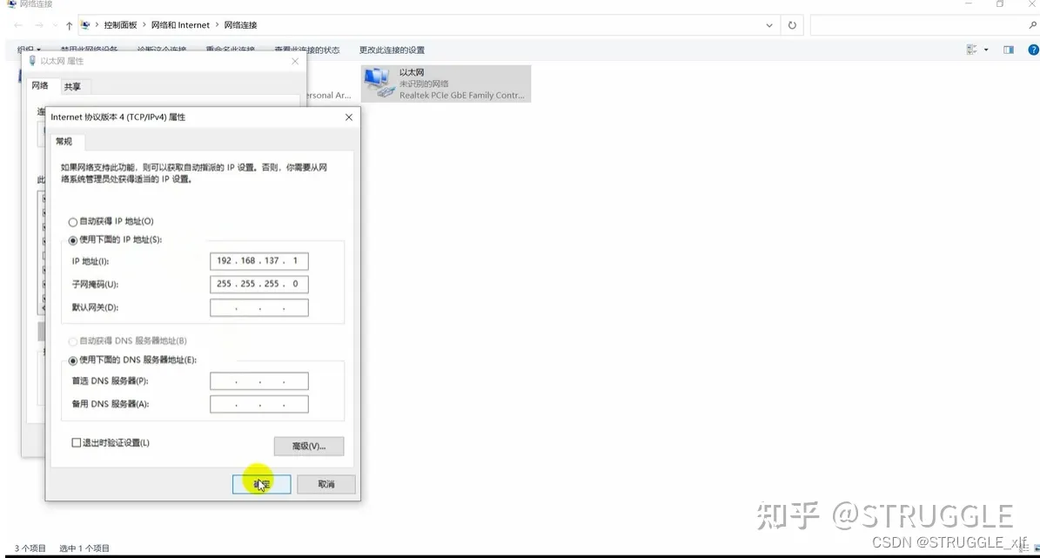Expand the address bar history dropdown
Image resolution: width=1040 pixels, height=558 pixels.
tap(769, 25)
